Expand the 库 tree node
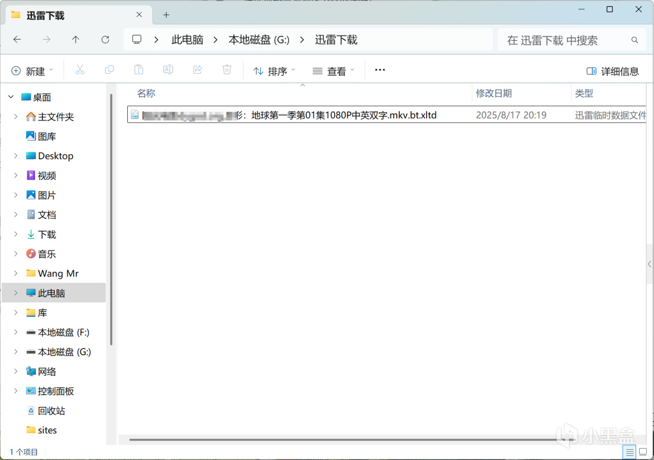Viewport: 654px width, 460px height. point(16,312)
